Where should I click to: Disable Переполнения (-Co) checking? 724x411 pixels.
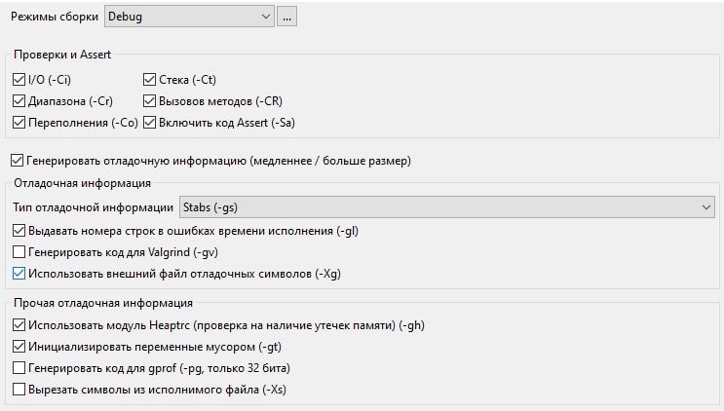click(x=19, y=123)
